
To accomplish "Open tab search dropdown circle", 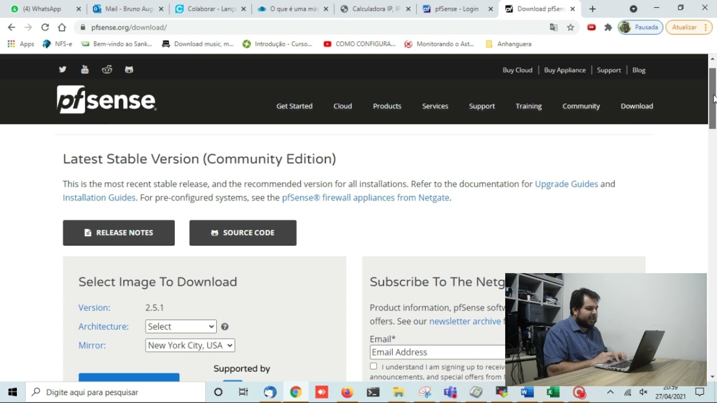I will 634,9.
